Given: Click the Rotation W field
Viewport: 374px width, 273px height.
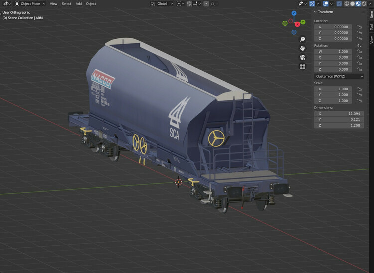Looking at the screenshot, I should point(333,51).
